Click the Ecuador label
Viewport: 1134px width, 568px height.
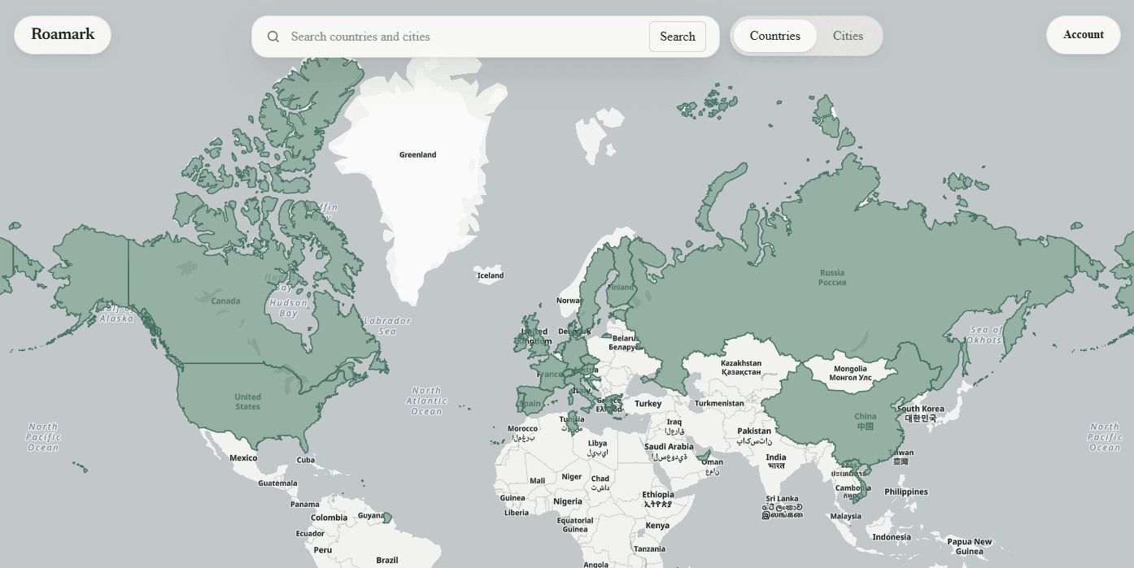(x=310, y=534)
